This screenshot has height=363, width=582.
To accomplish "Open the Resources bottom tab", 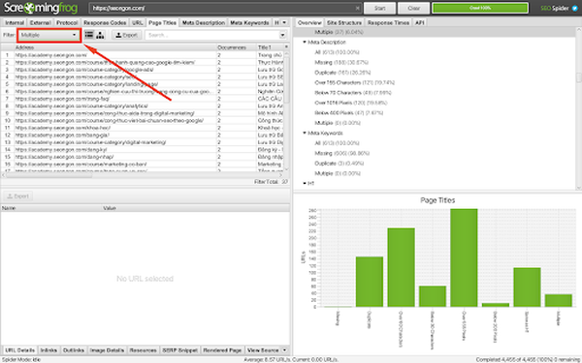I will click(143, 350).
